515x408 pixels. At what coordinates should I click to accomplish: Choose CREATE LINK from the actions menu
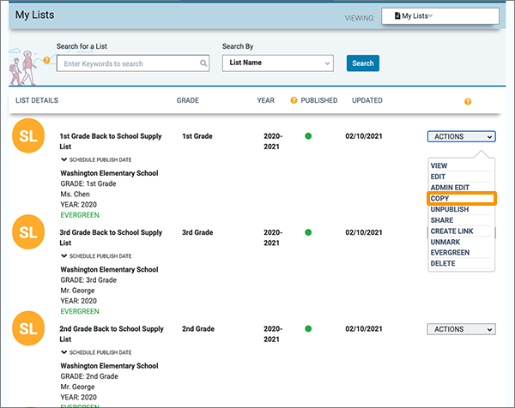click(x=451, y=231)
